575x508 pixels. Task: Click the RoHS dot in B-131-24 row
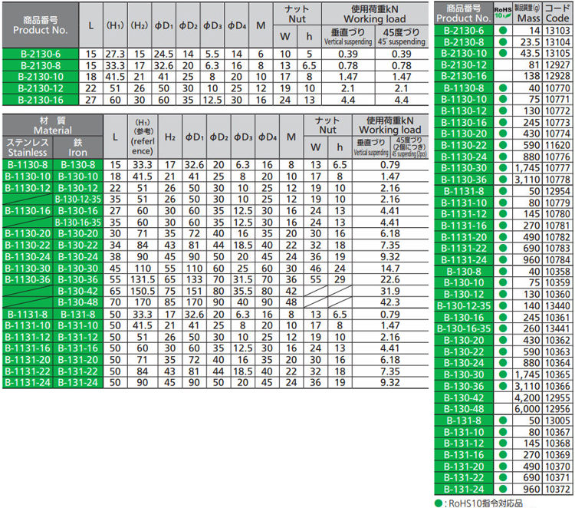click(x=503, y=489)
